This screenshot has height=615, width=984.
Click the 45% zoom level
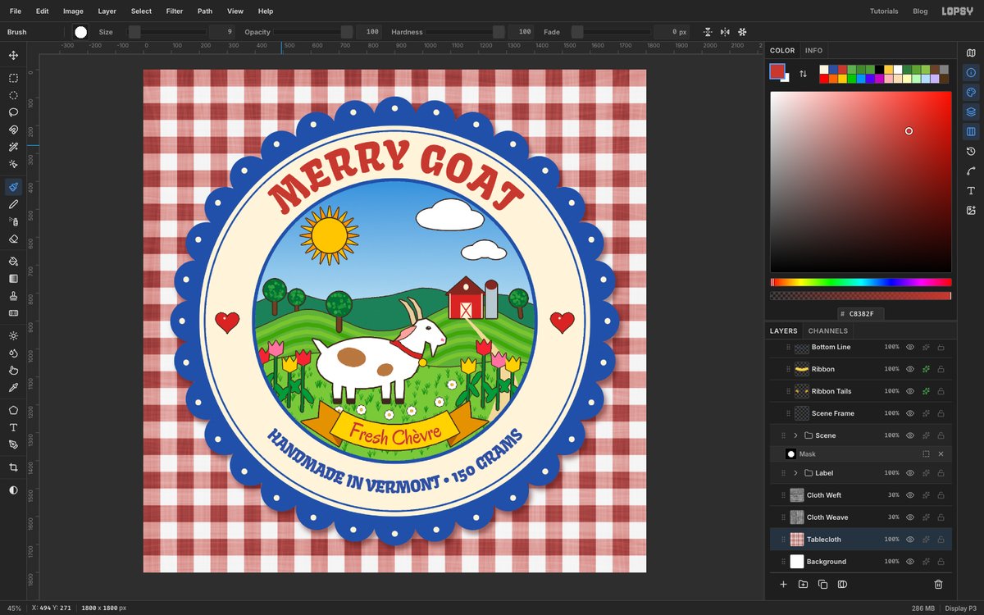pyautogui.click(x=14, y=608)
